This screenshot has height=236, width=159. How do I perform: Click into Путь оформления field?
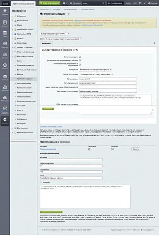(108, 83)
